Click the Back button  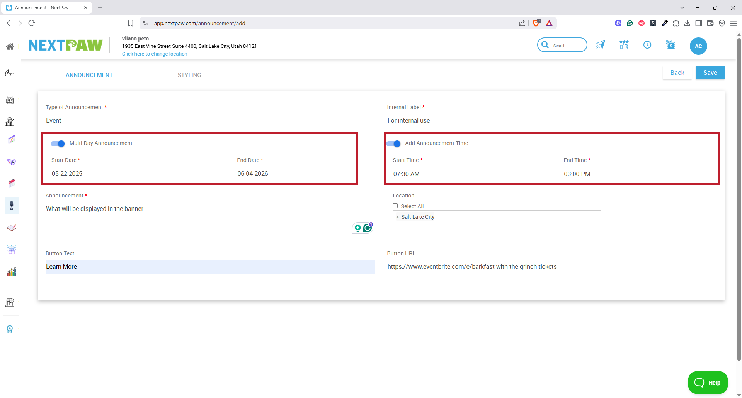pyautogui.click(x=677, y=73)
